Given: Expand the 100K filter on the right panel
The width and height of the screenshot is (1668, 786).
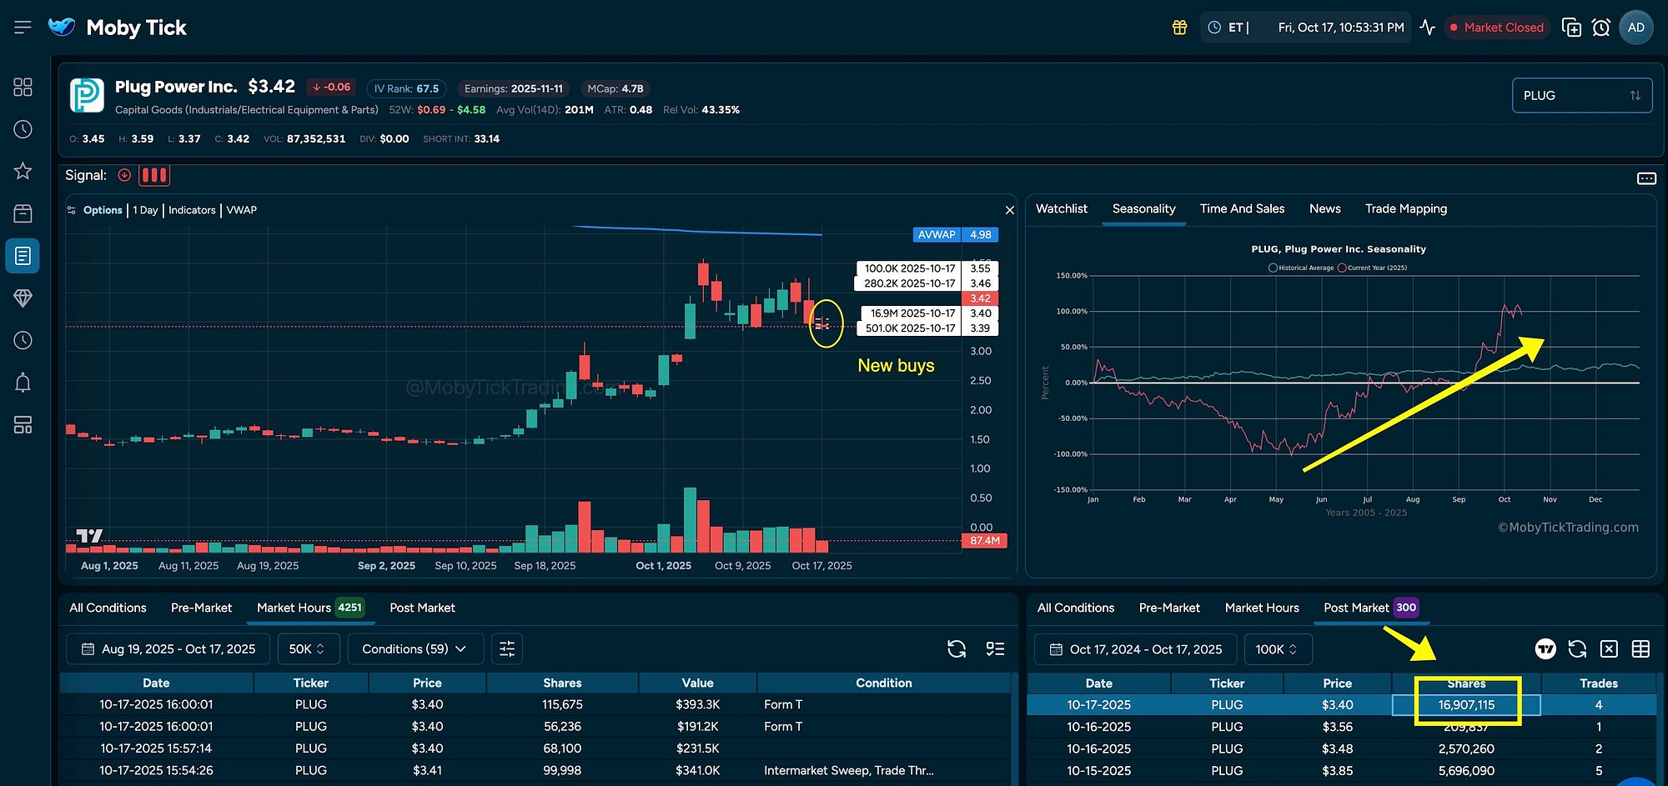Looking at the screenshot, I should tap(1278, 648).
